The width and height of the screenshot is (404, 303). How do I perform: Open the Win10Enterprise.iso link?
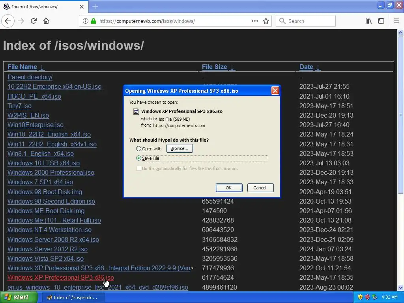[35, 125]
